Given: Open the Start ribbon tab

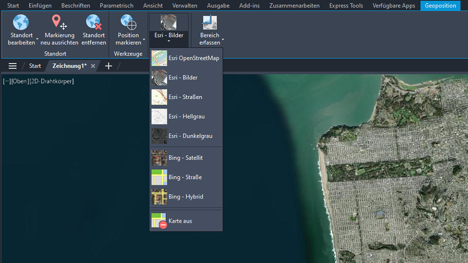Looking at the screenshot, I should 13,6.
